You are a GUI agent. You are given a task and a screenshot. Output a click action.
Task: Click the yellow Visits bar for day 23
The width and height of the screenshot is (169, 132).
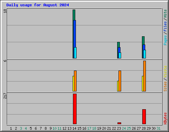118,86
